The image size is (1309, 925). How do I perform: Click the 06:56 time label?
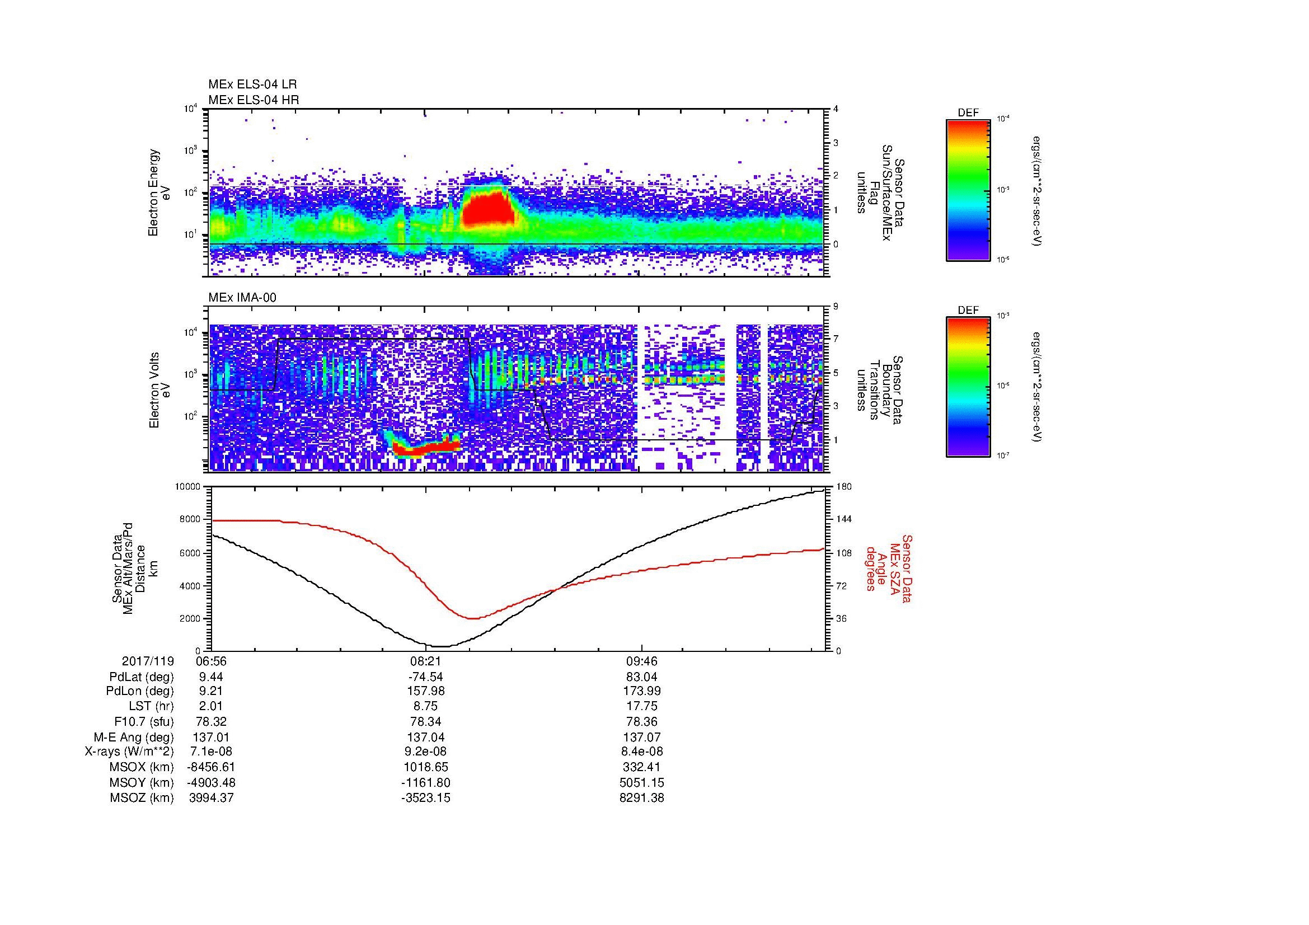[211, 661]
